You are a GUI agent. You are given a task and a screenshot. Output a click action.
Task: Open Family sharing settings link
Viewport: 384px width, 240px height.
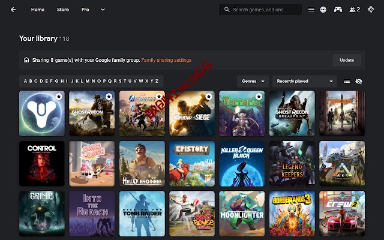(x=166, y=60)
